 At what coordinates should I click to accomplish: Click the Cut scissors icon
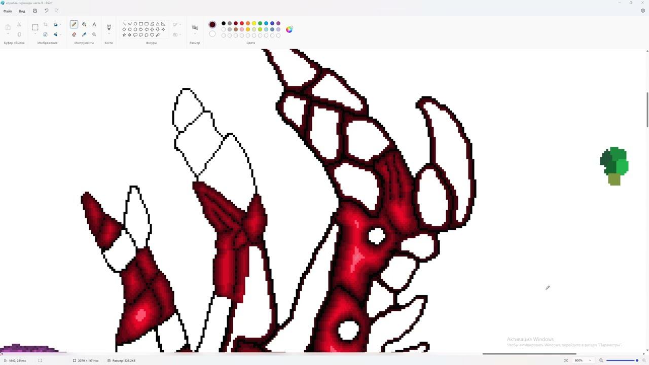point(19,24)
